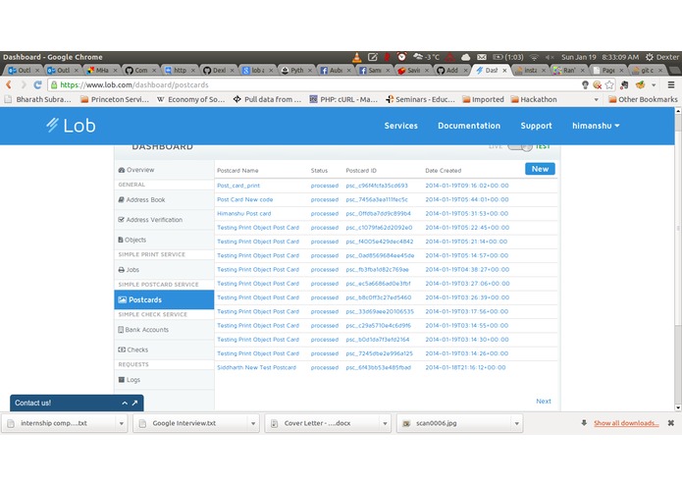Expand the bookmarks bar overflow arrow
Viewport: 682px width, 485px height.
pyautogui.click(x=597, y=99)
